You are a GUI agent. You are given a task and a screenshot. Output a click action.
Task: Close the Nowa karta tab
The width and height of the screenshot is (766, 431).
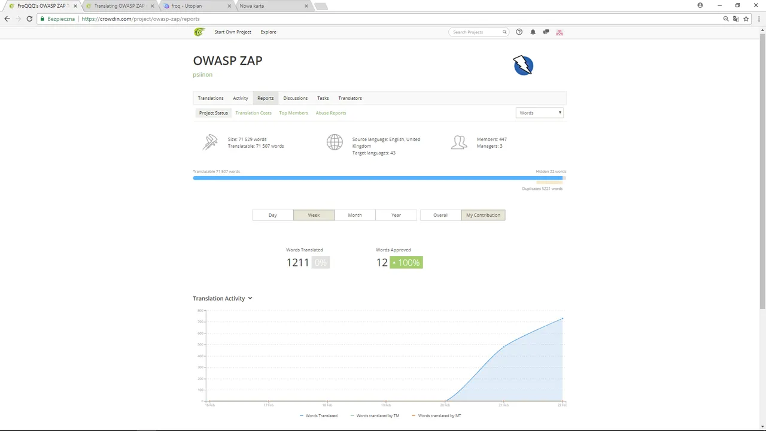coord(306,6)
